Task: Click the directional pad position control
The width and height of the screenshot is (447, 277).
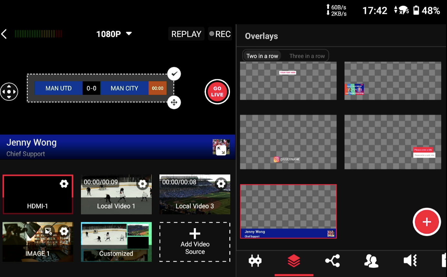Action: (x=9, y=92)
